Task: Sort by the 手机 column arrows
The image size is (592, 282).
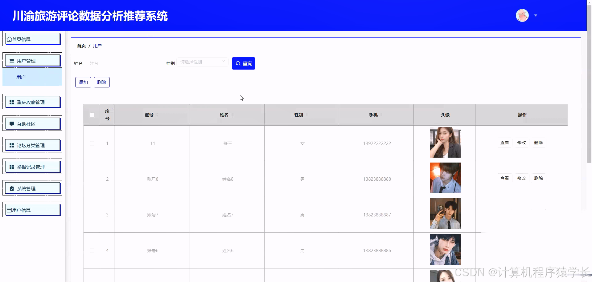Action: pyautogui.click(x=381, y=115)
